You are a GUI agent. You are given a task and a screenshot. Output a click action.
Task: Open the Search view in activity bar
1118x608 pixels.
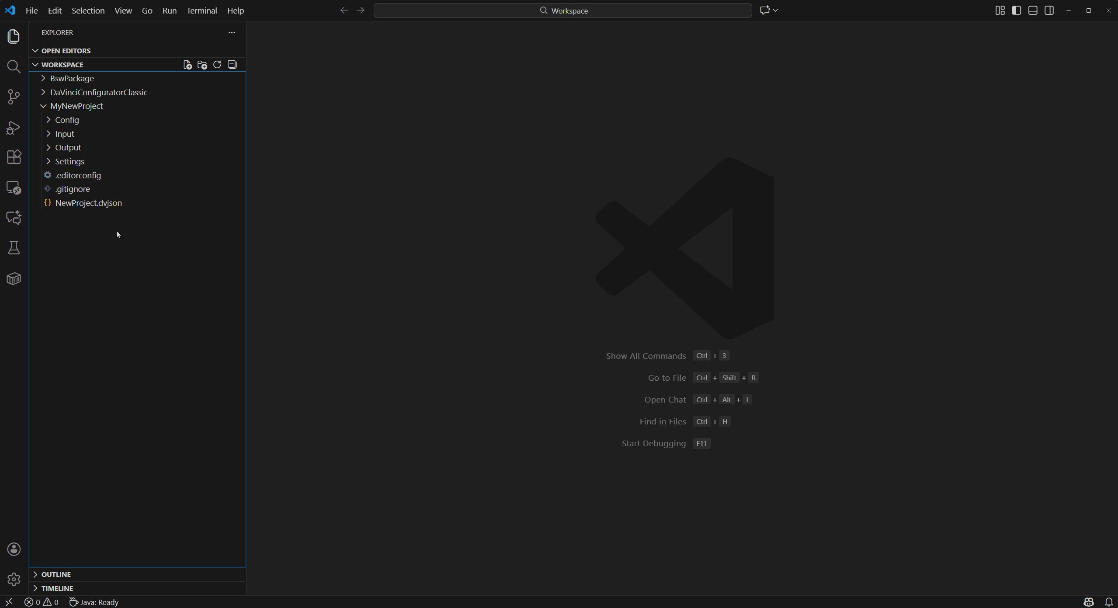tap(14, 66)
